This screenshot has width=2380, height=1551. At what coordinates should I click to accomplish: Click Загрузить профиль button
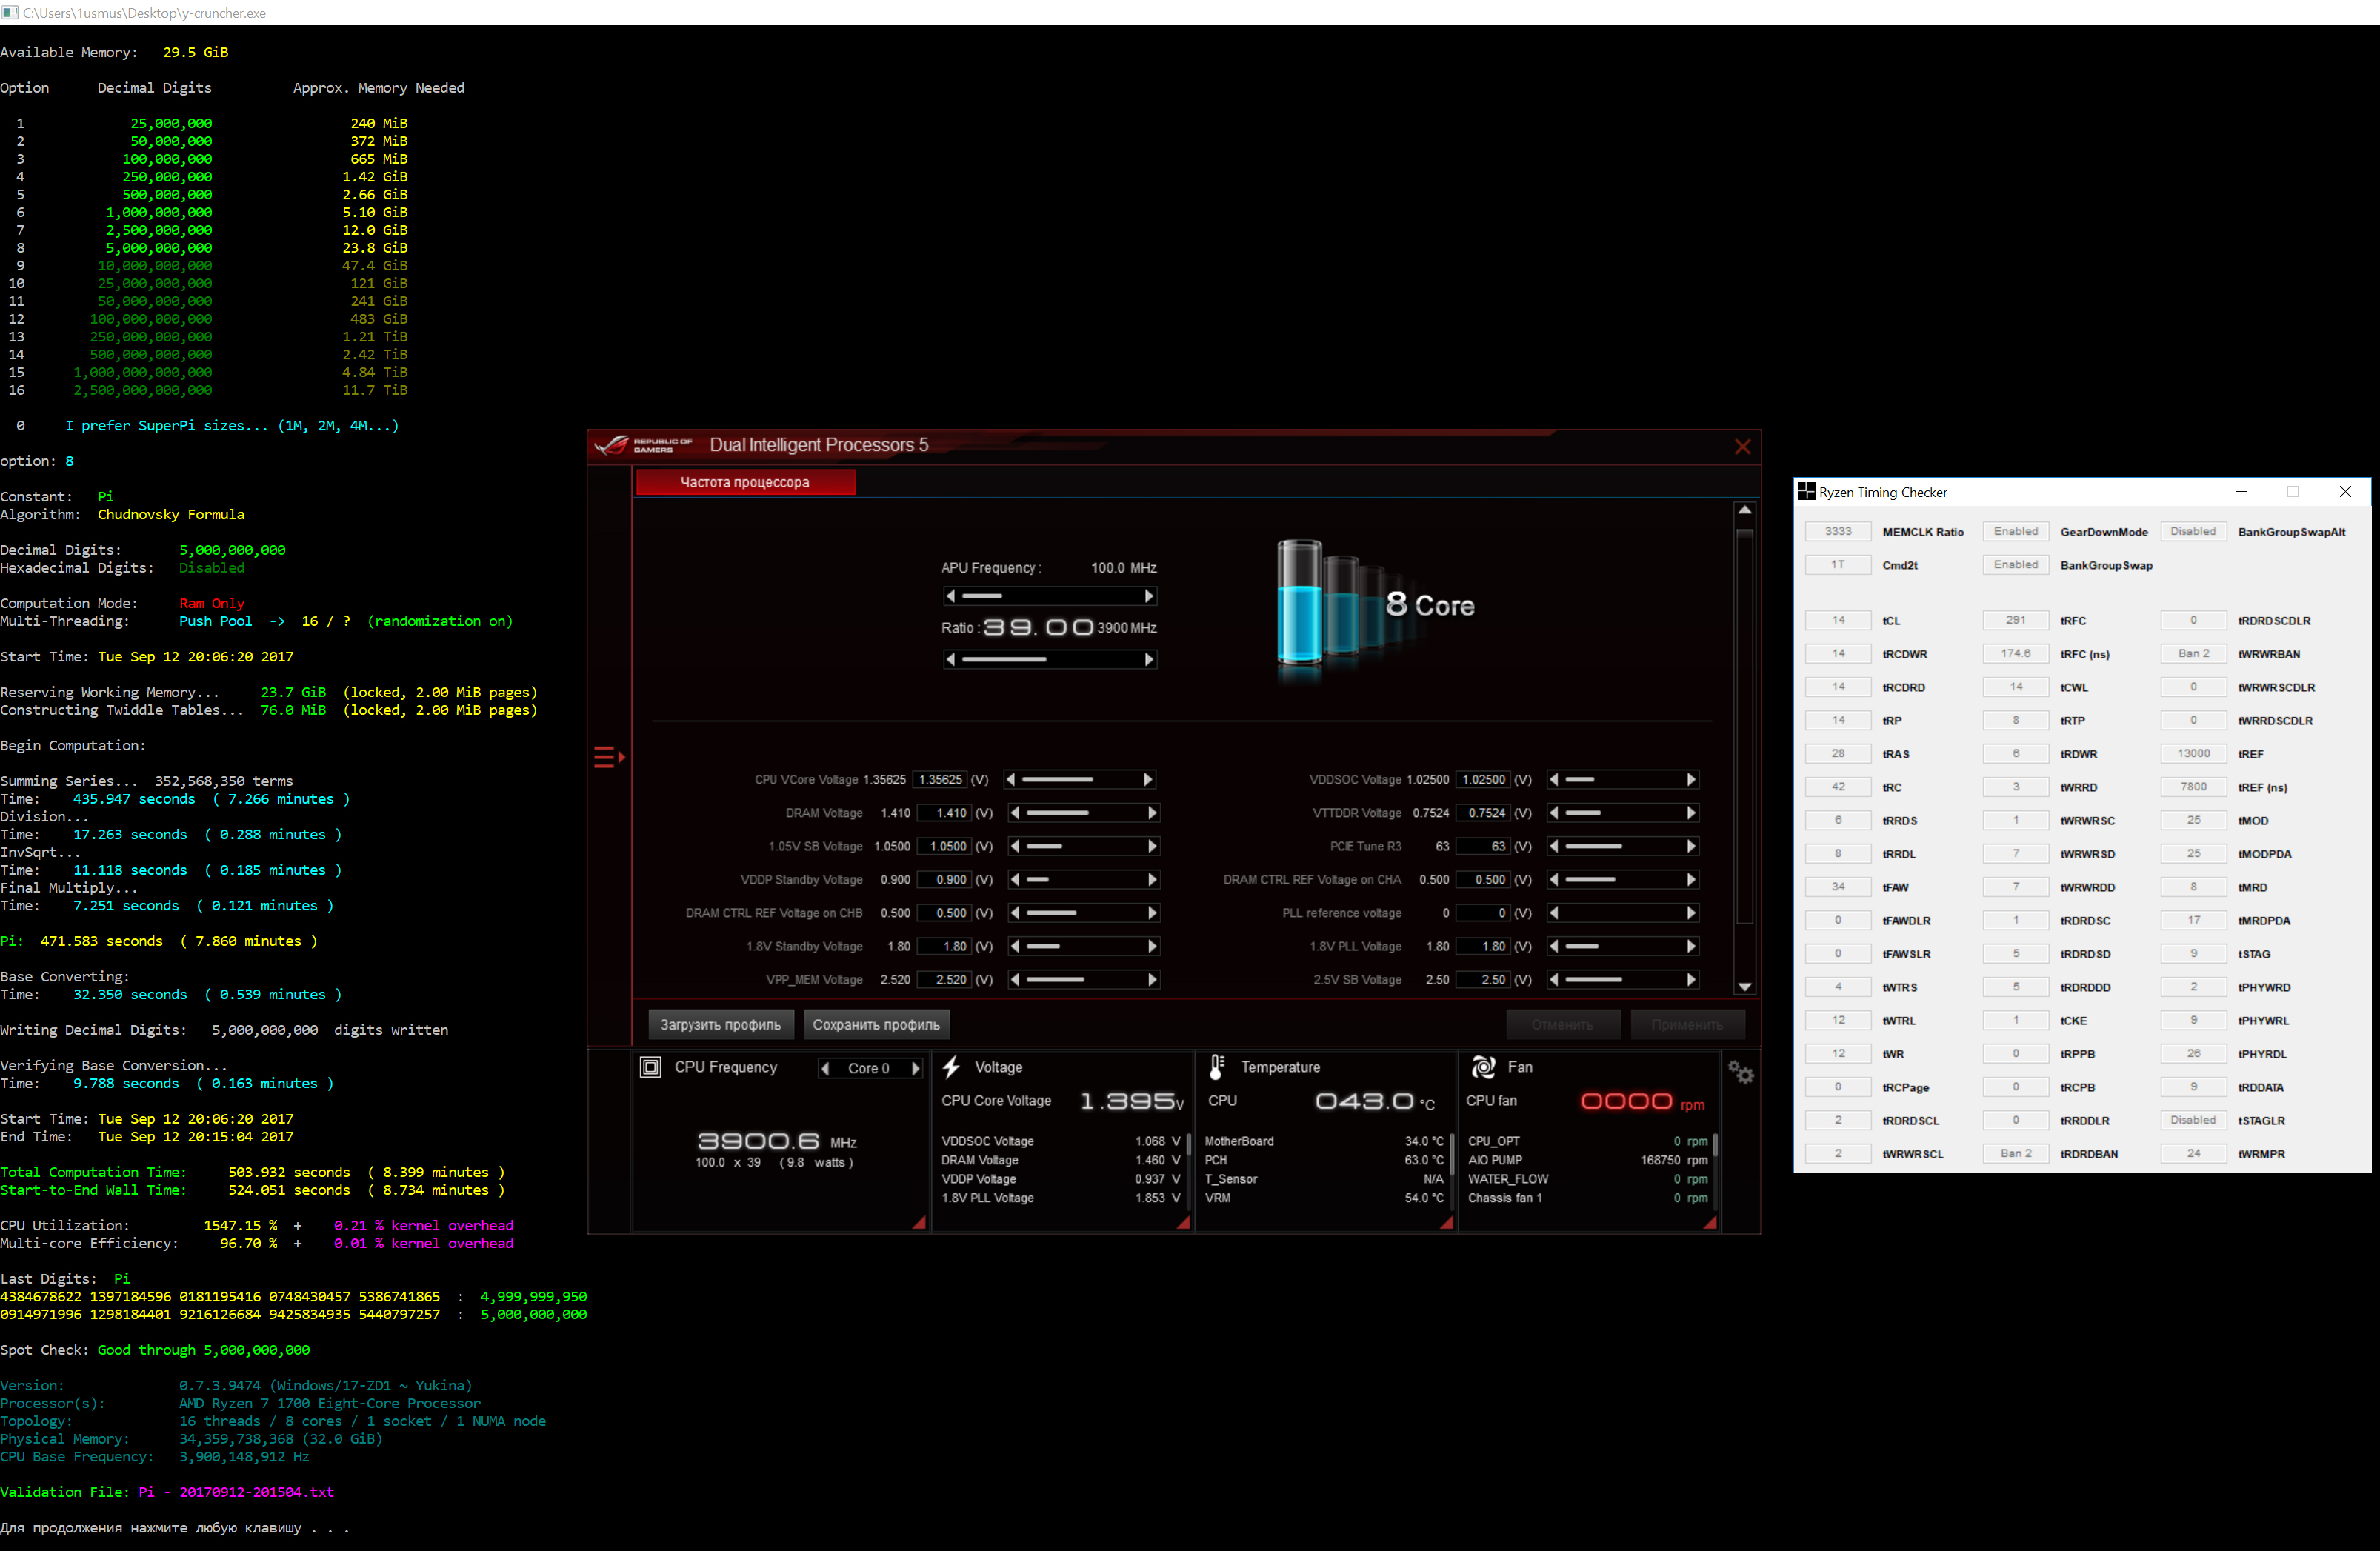(x=720, y=1024)
